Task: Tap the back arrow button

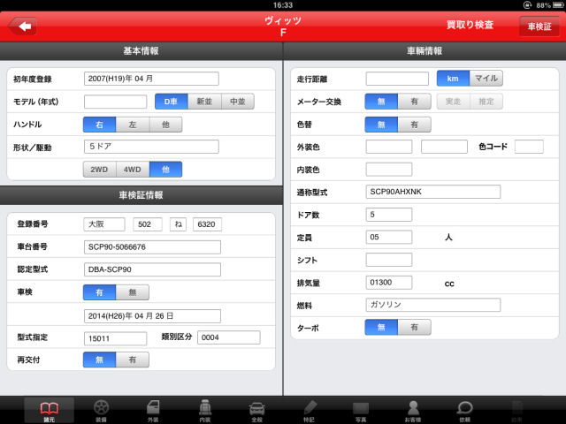Action: pyautogui.click(x=22, y=26)
